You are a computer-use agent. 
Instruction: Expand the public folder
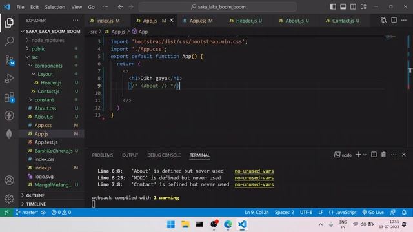(27, 49)
